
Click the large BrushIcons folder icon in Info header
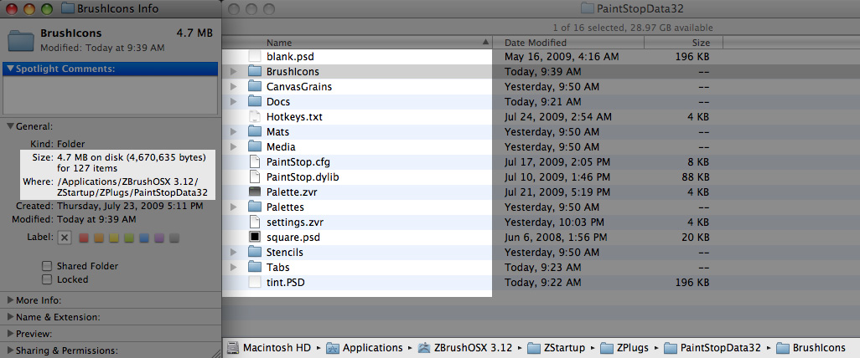[18, 40]
